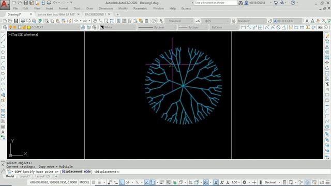
Task: Open the Modify menu
Action: coord(123,8)
